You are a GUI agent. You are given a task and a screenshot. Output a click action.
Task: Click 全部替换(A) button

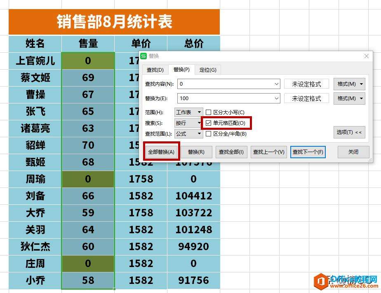(161, 152)
